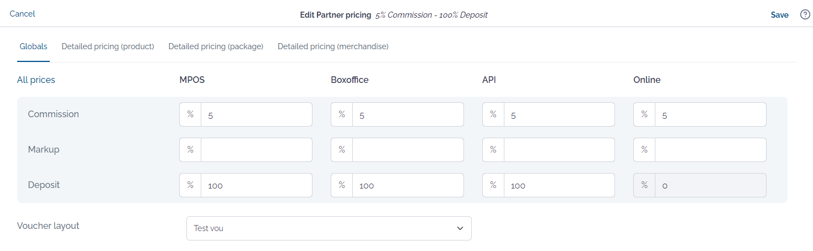The height and width of the screenshot is (251, 813).
Task: Open the Detailed pricing (product) tab
Action: [108, 46]
